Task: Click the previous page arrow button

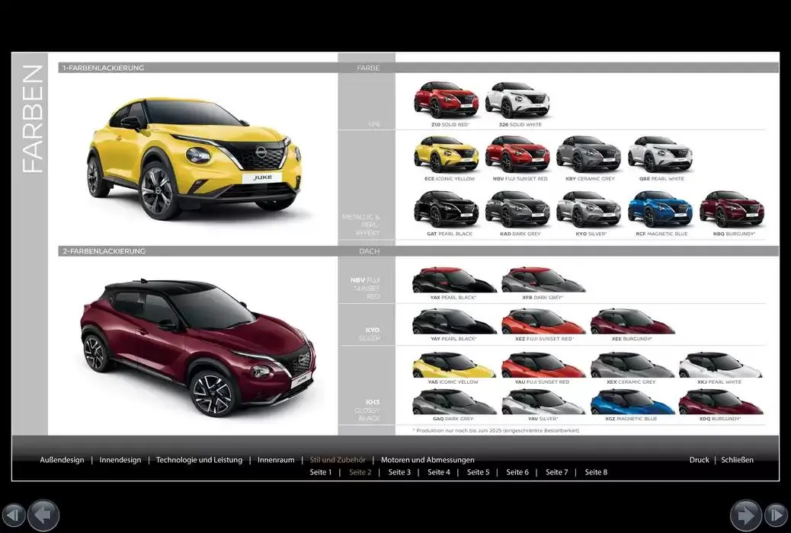Action: pyautogui.click(x=43, y=515)
